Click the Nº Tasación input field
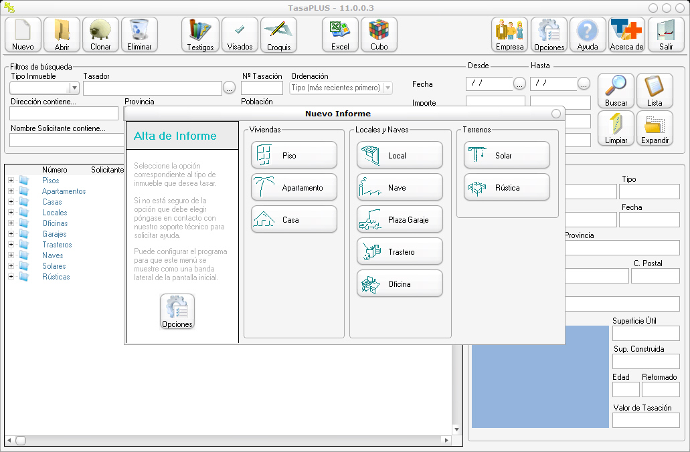 click(262, 88)
